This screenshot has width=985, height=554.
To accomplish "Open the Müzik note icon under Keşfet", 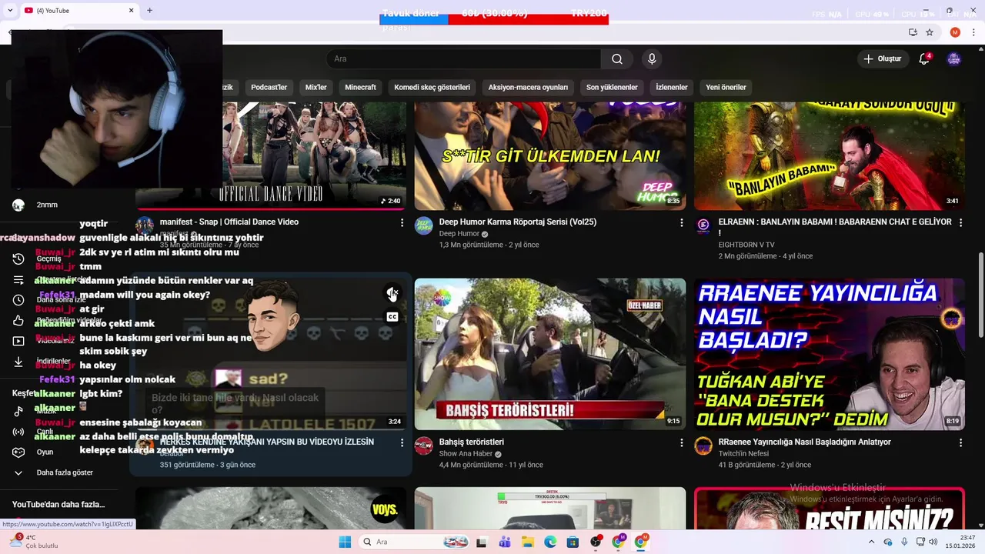I will tap(18, 412).
